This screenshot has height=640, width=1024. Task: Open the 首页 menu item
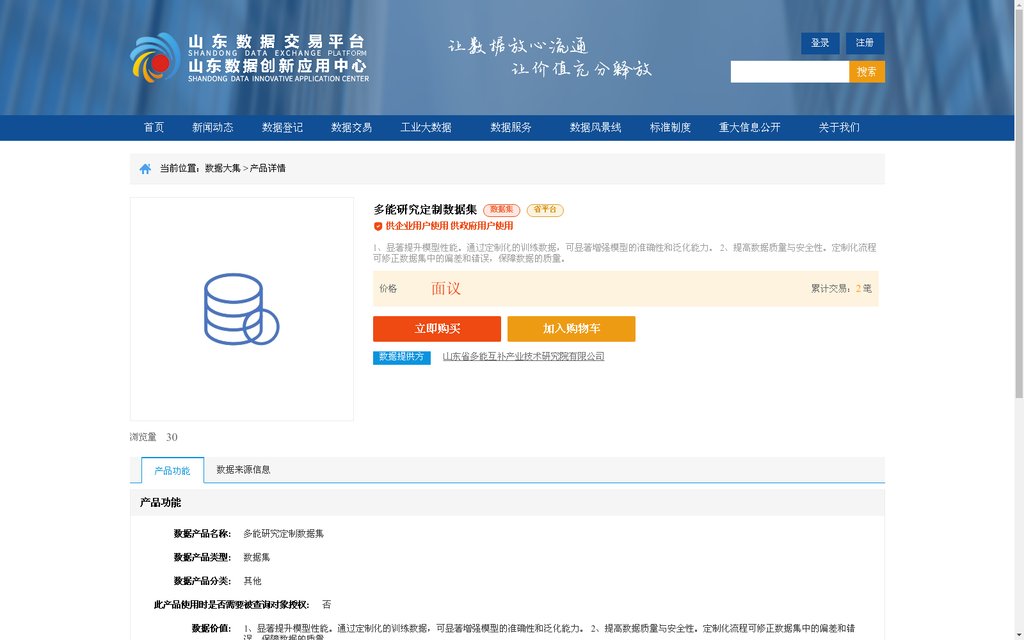[x=154, y=127]
